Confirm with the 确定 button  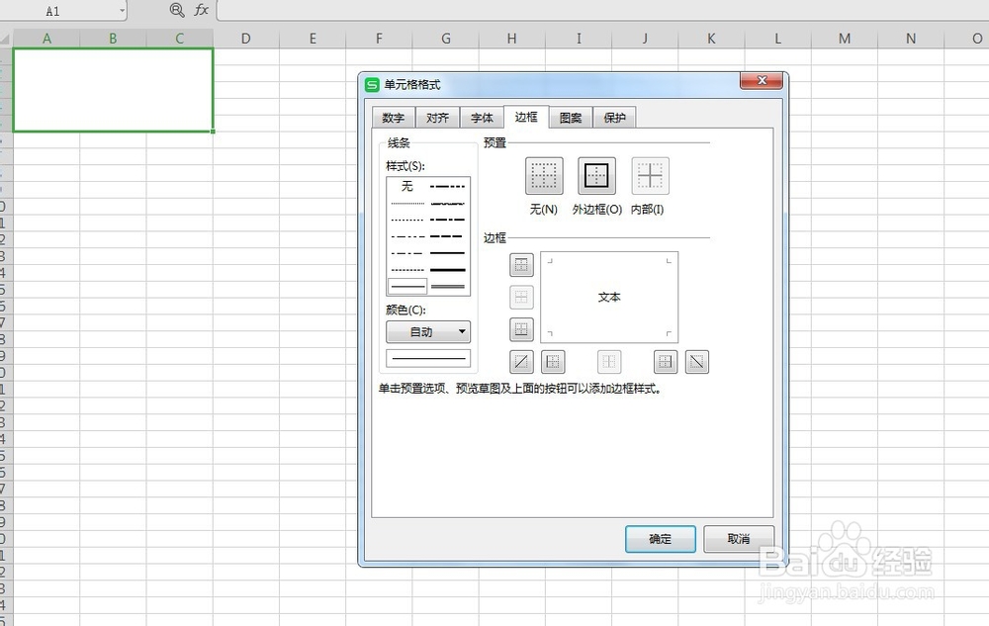tap(661, 539)
